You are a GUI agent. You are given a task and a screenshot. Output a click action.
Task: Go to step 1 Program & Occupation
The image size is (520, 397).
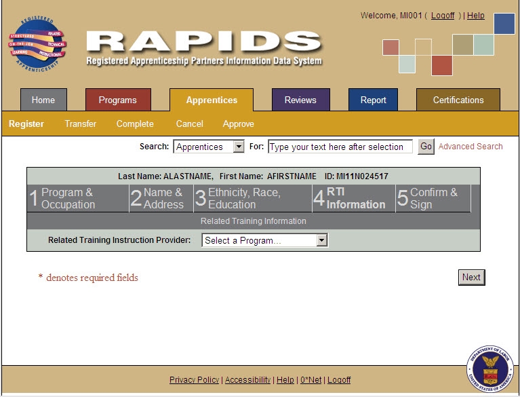point(78,198)
